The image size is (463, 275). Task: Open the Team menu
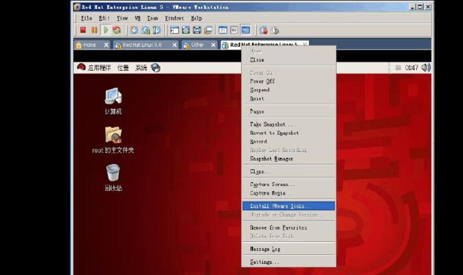pos(153,19)
